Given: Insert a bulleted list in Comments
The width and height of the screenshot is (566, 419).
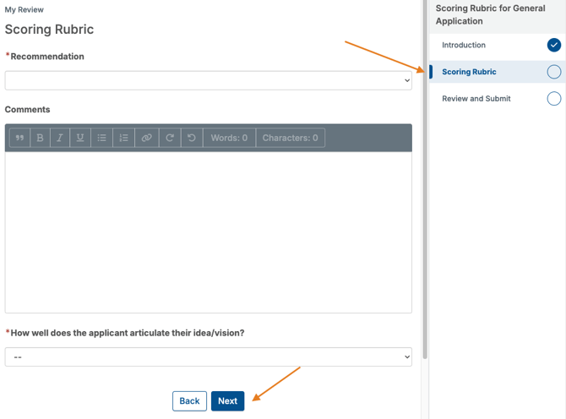Looking at the screenshot, I should pyautogui.click(x=101, y=138).
